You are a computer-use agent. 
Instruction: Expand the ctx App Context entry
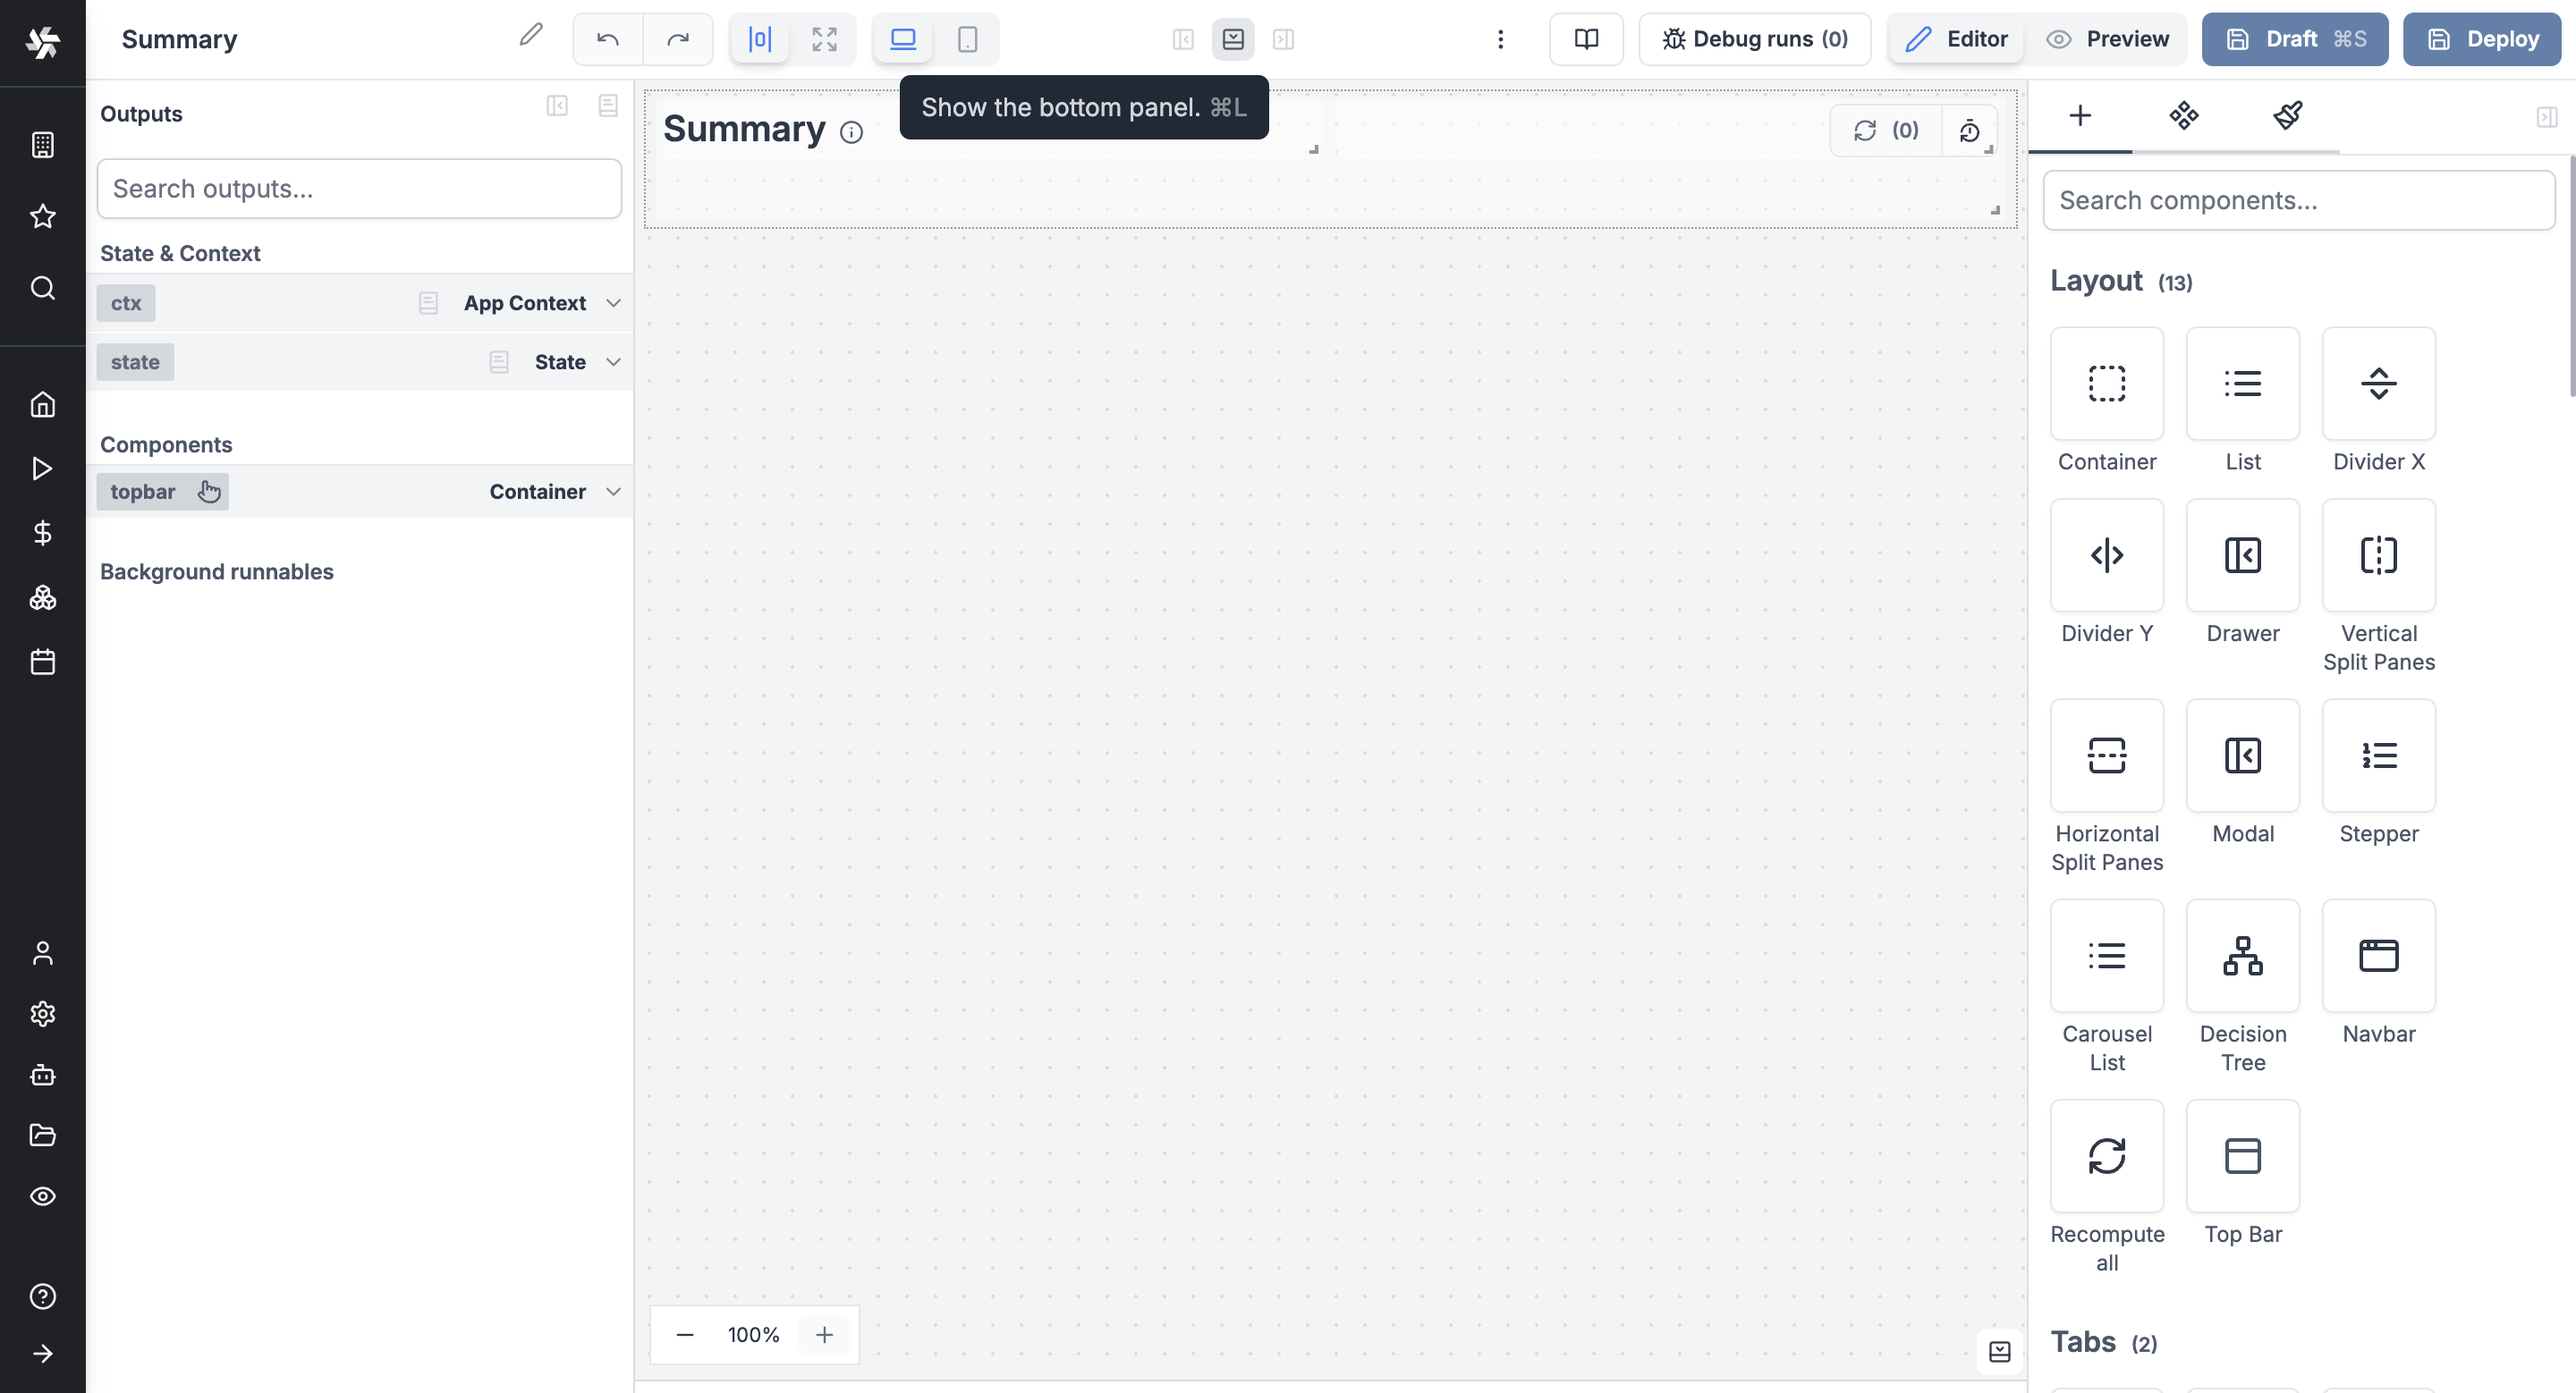coord(613,303)
